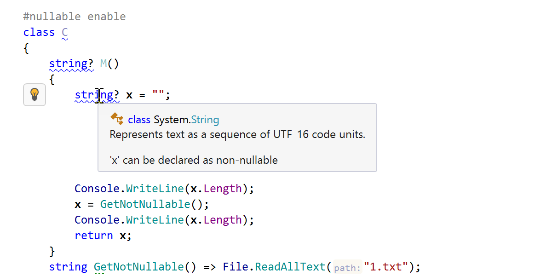This screenshot has height=276, width=552.
Task: Click the 'path:' parameter inlay hint
Action: (347, 268)
